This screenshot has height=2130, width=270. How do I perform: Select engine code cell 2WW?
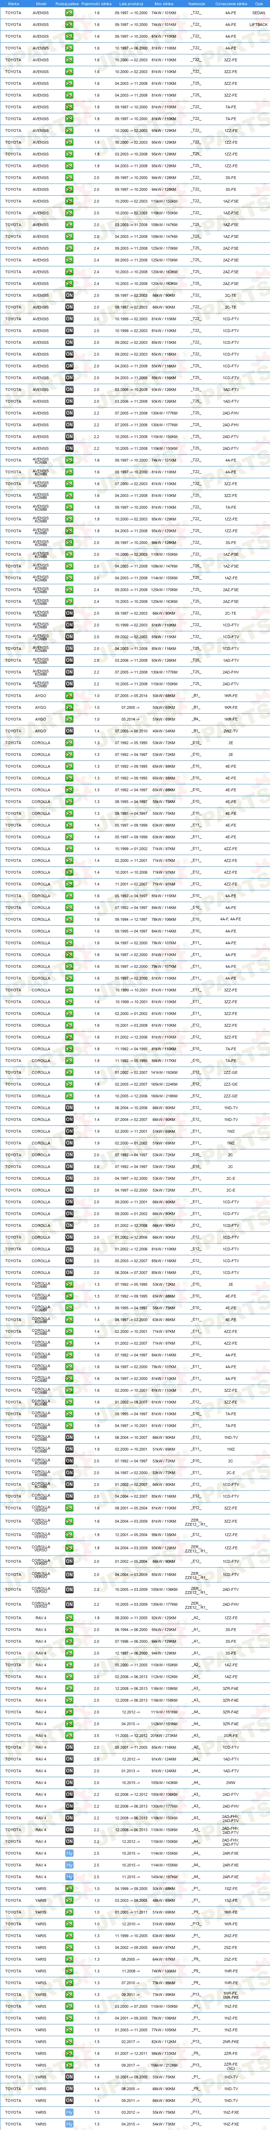pyautogui.click(x=230, y=1782)
